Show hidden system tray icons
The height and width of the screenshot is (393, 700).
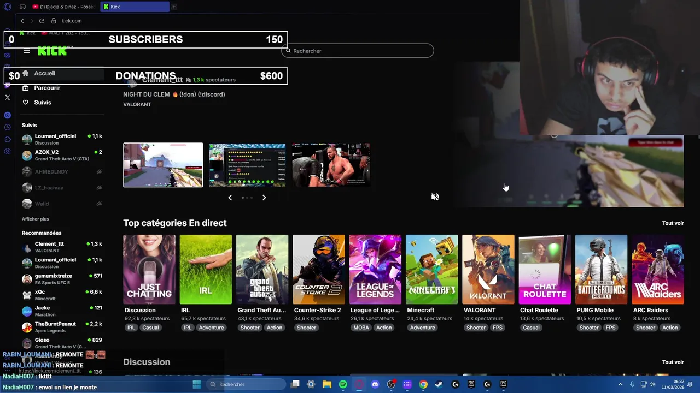click(620, 384)
